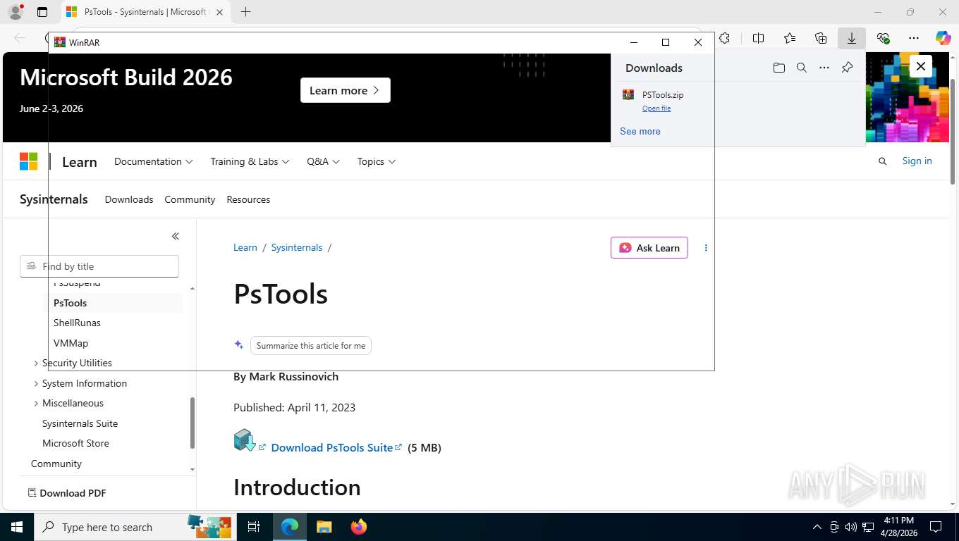Expand the Training & Labs dropdown
The height and width of the screenshot is (541, 959).
point(250,161)
